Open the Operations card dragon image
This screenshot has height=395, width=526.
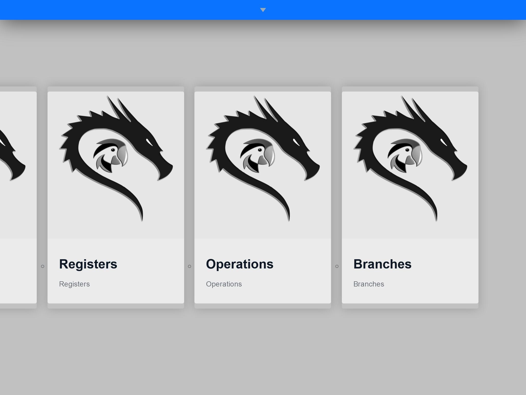tap(263, 165)
